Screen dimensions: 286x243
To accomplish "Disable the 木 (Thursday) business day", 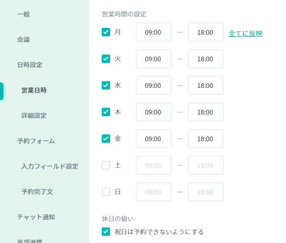I will click(x=106, y=112).
